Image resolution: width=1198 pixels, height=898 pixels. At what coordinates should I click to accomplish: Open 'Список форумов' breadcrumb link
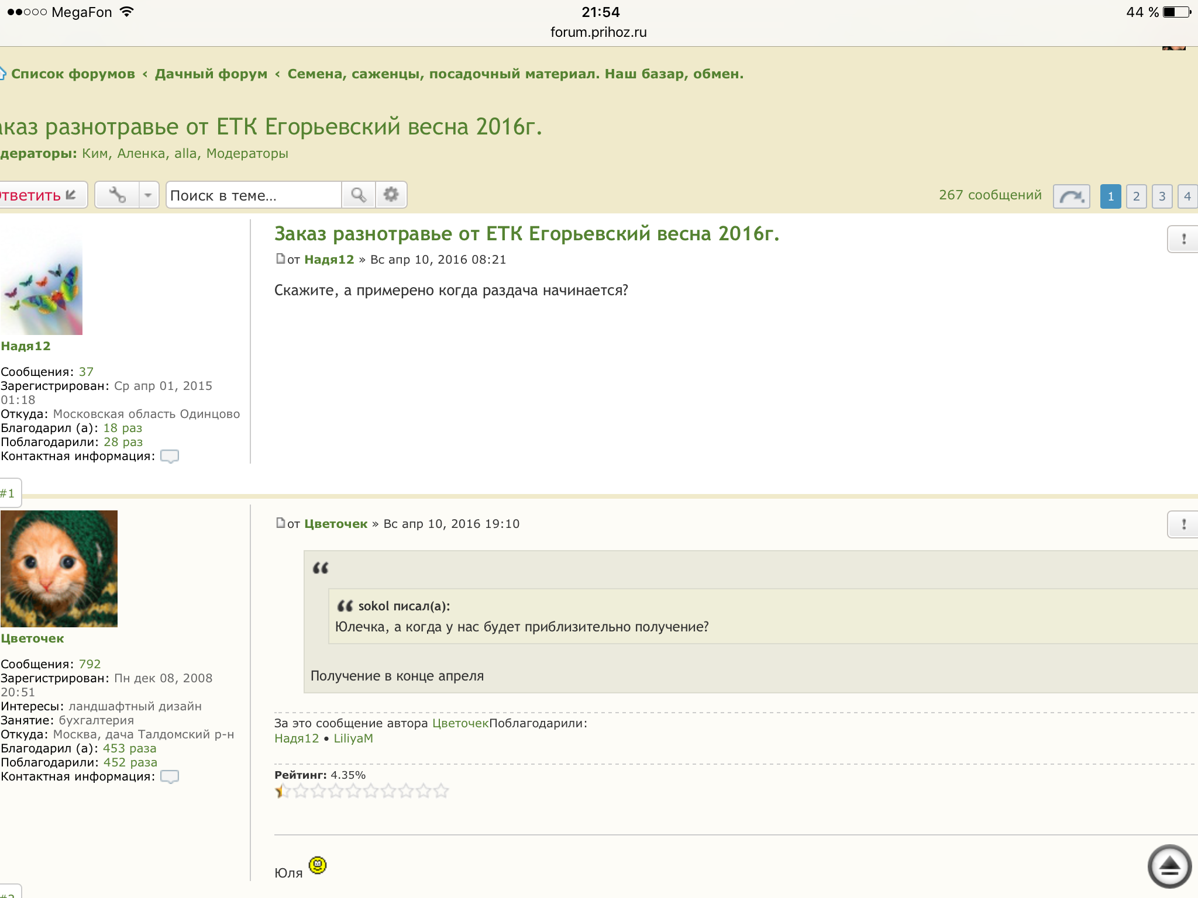coord(73,74)
